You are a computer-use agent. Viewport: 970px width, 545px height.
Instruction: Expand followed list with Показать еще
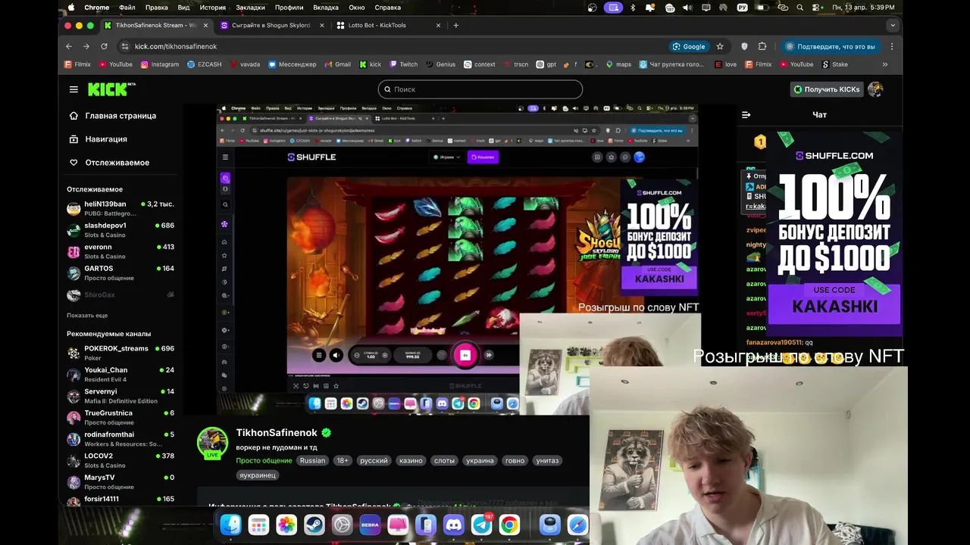coord(87,315)
